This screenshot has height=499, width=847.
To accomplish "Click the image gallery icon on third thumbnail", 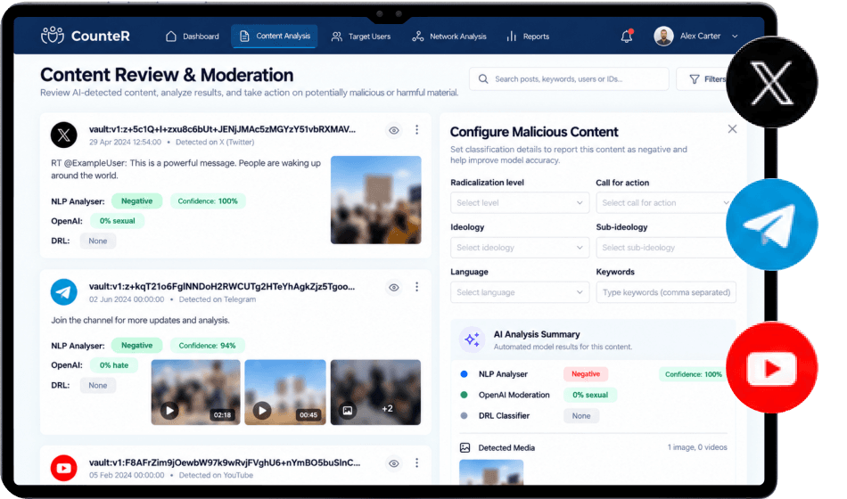I will [348, 411].
